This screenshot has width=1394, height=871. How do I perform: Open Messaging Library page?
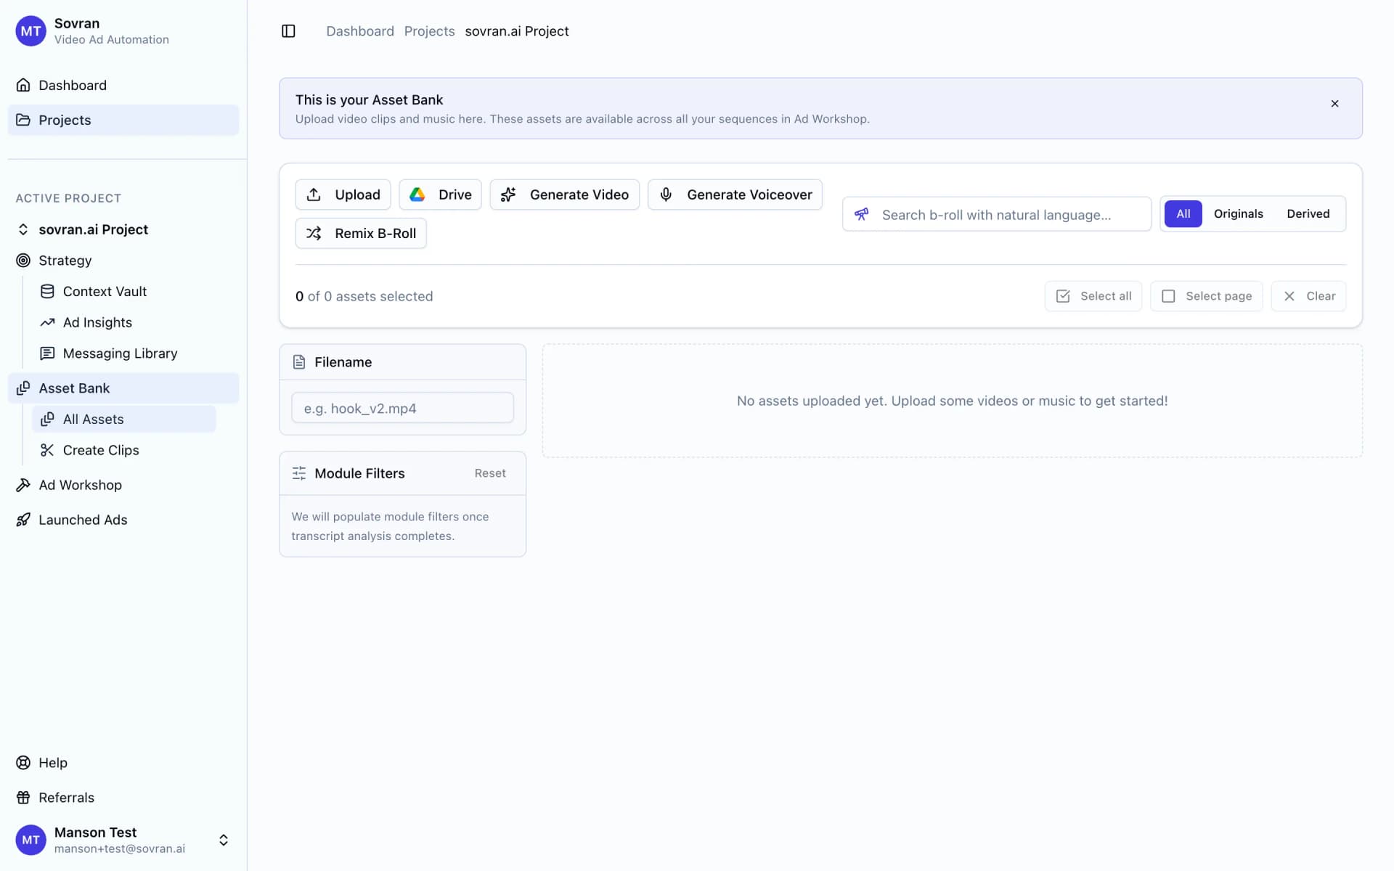point(124,353)
